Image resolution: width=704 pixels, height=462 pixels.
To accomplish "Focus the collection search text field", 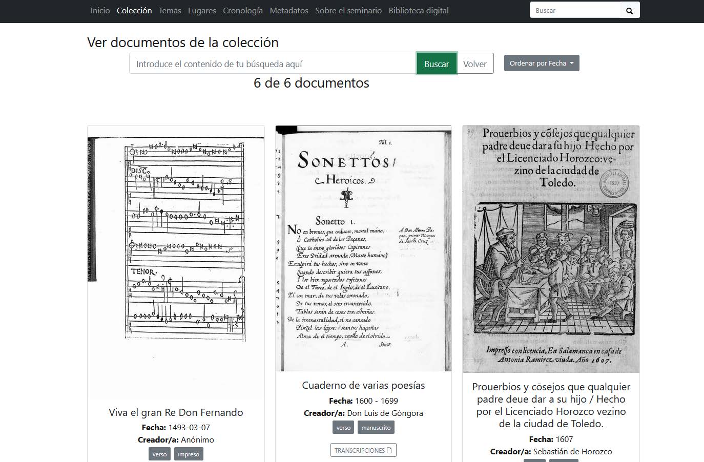I will click(272, 64).
